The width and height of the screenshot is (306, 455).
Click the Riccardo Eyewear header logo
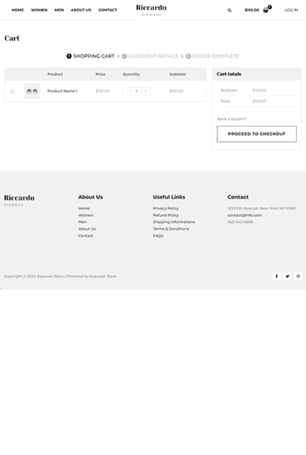click(x=151, y=10)
